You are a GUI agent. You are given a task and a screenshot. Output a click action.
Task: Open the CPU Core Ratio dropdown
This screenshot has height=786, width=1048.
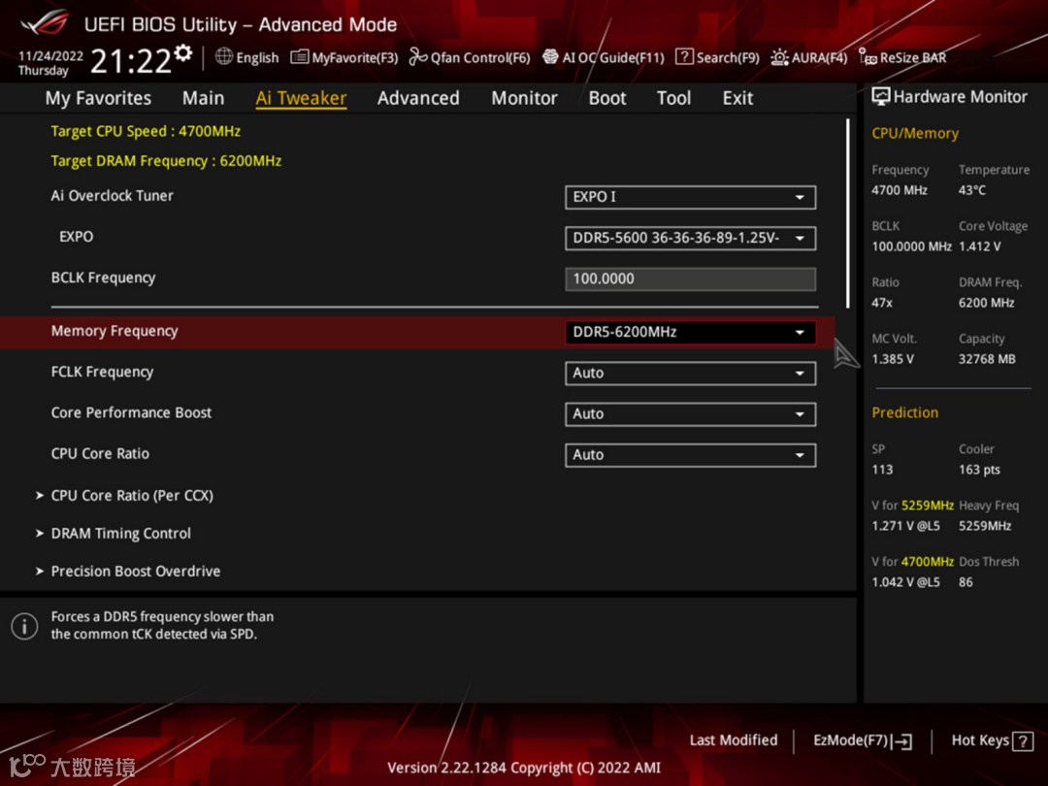691,455
